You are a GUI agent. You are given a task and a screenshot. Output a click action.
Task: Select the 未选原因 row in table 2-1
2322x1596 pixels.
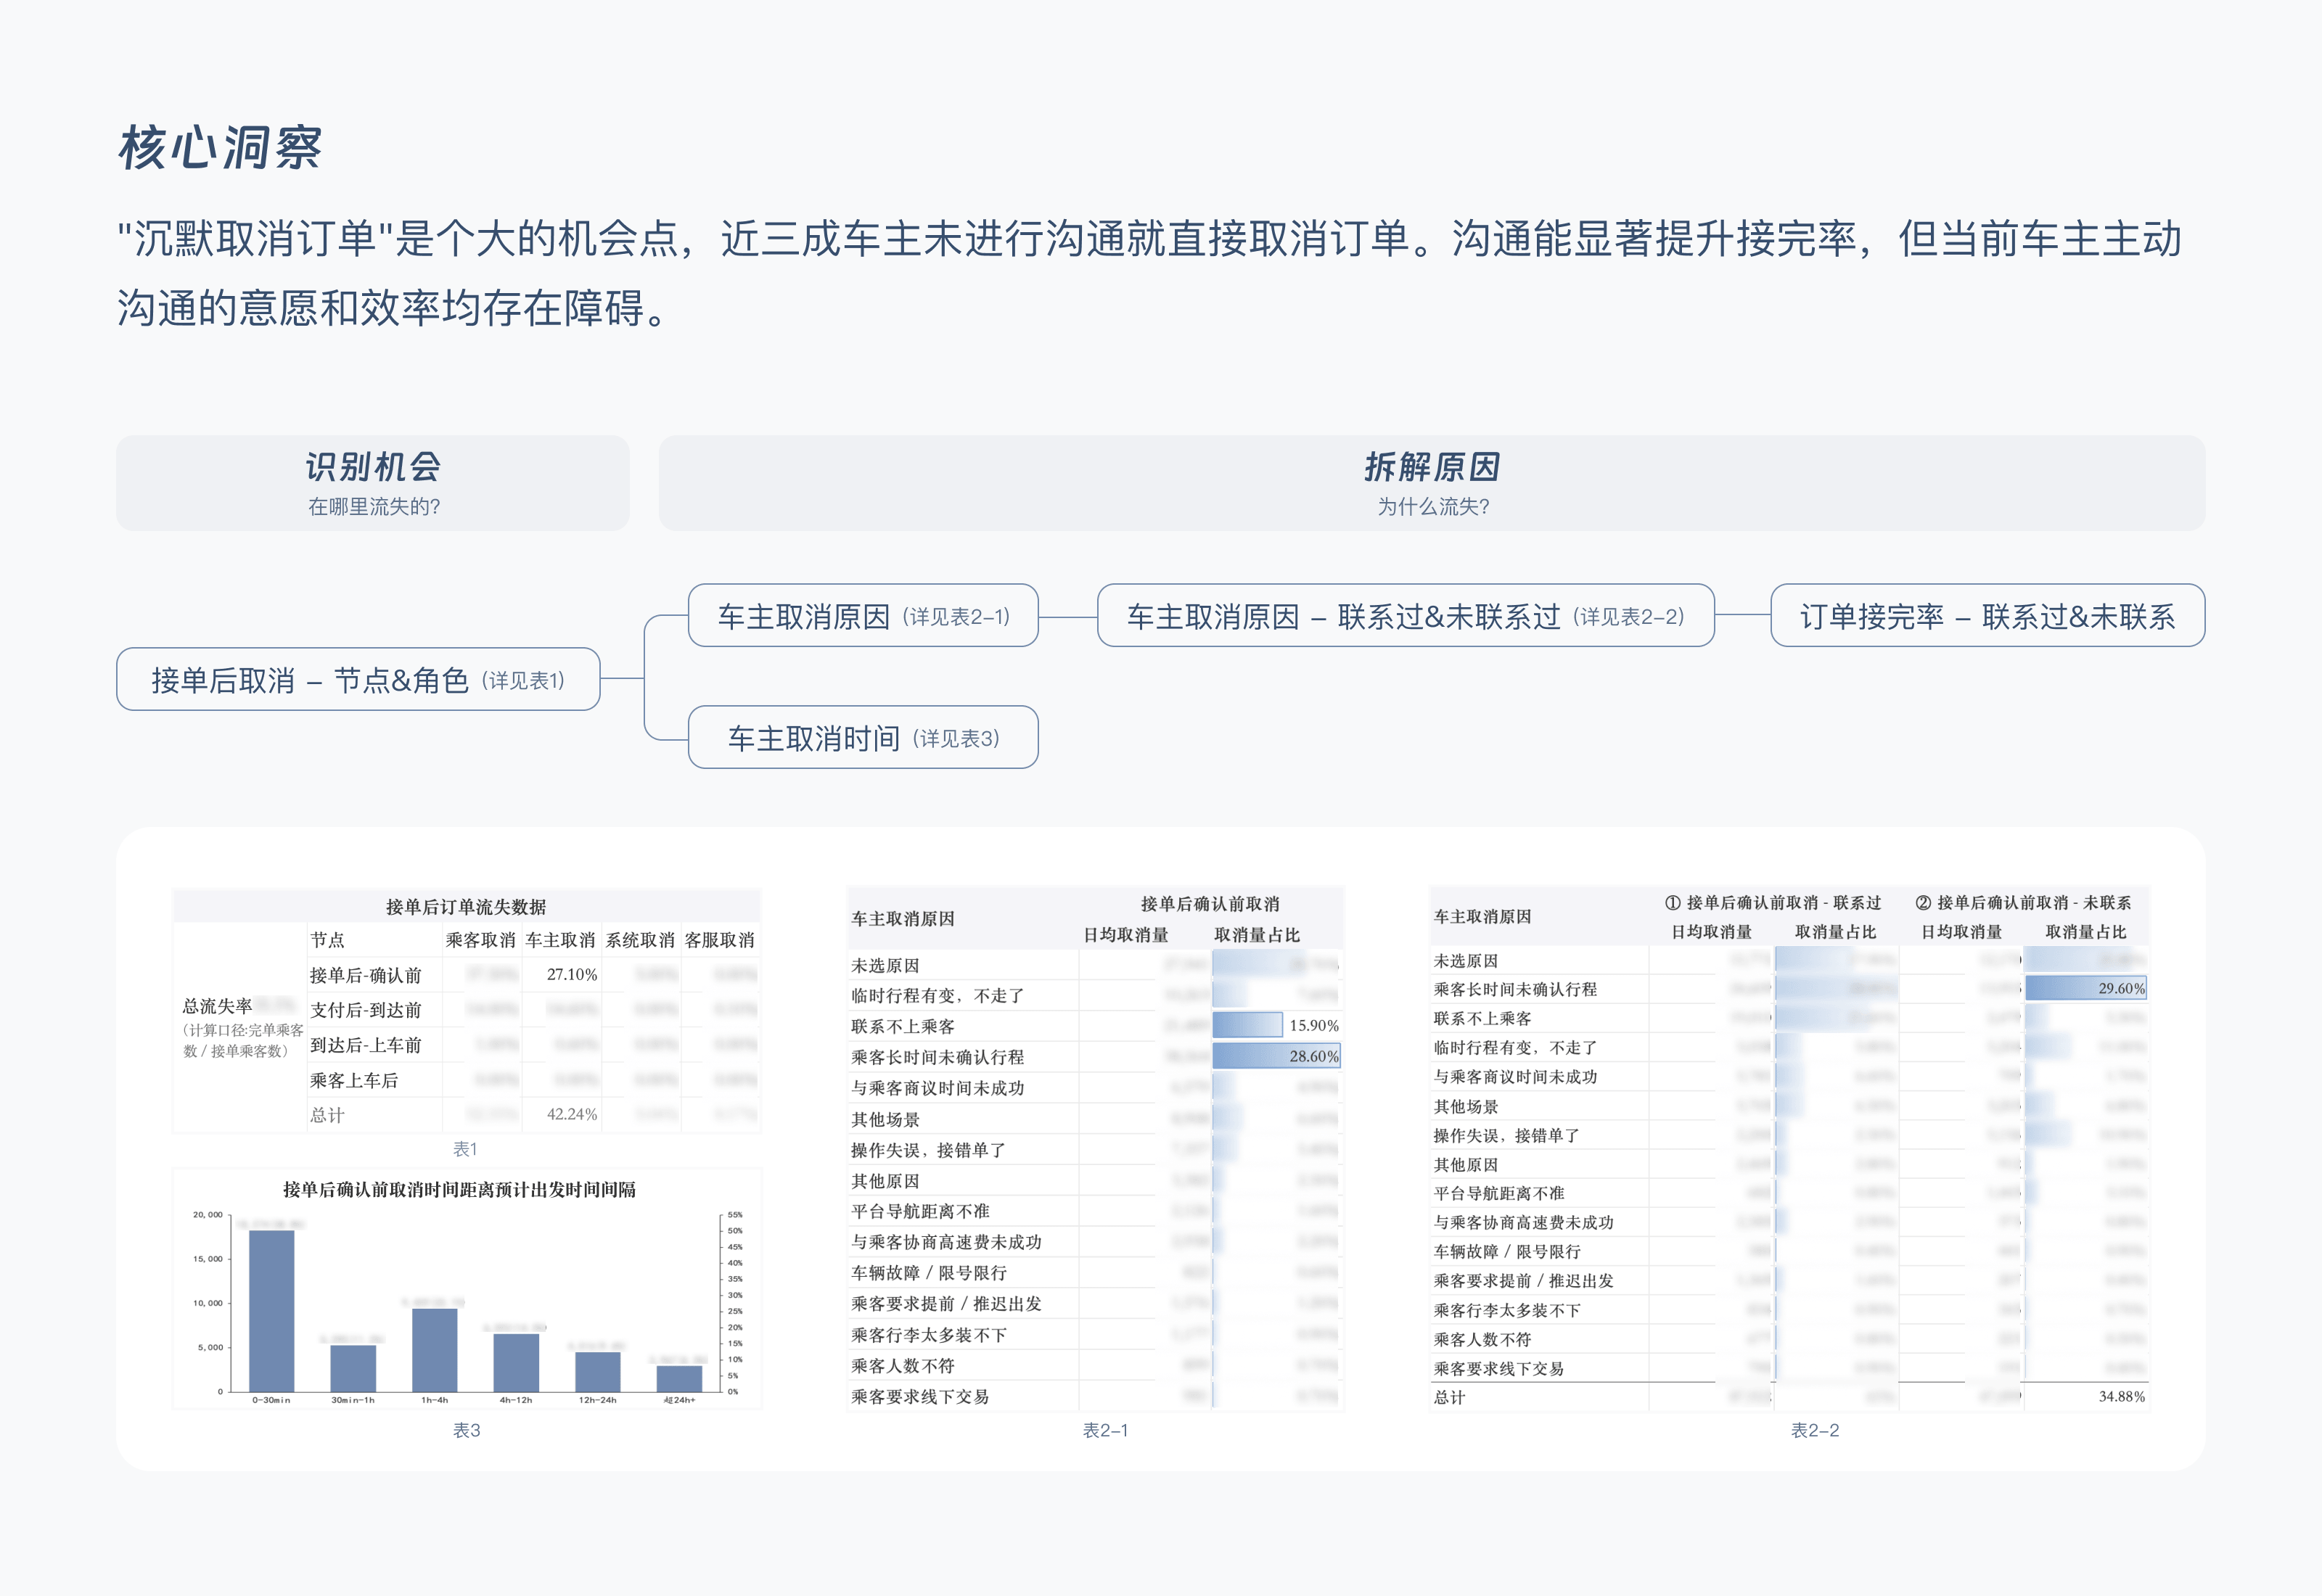point(1095,965)
